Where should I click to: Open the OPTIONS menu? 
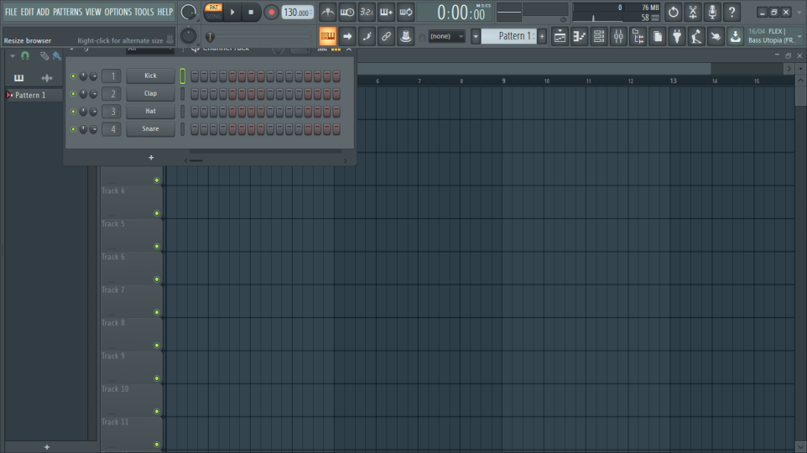coord(117,12)
